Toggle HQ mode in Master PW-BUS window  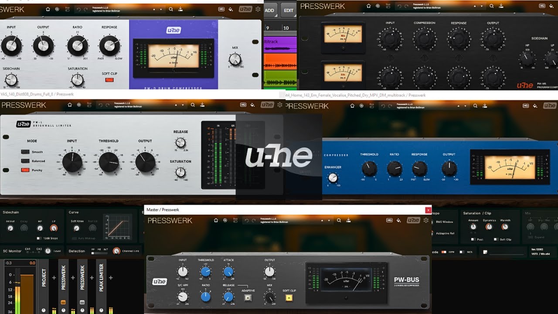pyautogui.click(x=389, y=220)
